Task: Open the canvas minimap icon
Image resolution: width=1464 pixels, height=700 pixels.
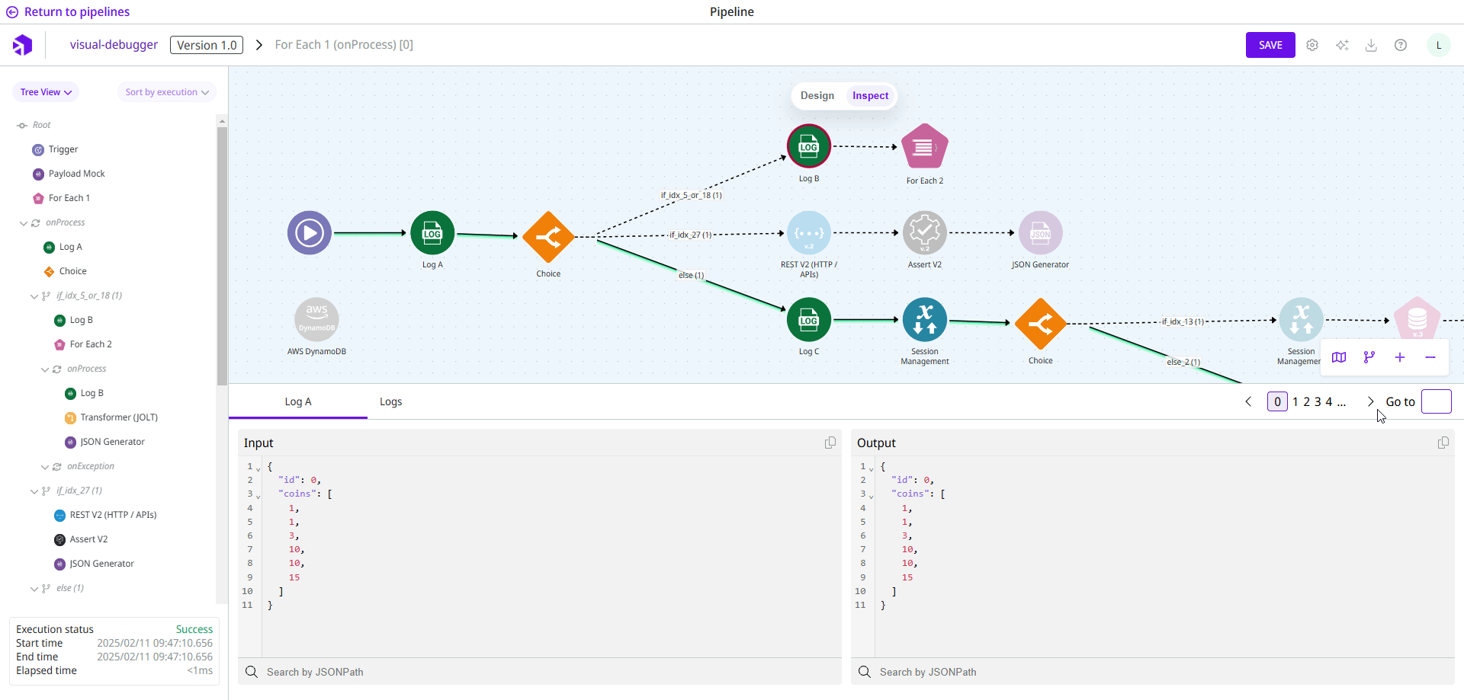Action: [1339, 357]
